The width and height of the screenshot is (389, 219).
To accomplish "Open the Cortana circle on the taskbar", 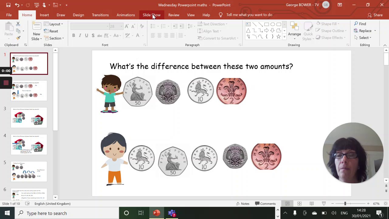I will pyautogui.click(x=126, y=213).
